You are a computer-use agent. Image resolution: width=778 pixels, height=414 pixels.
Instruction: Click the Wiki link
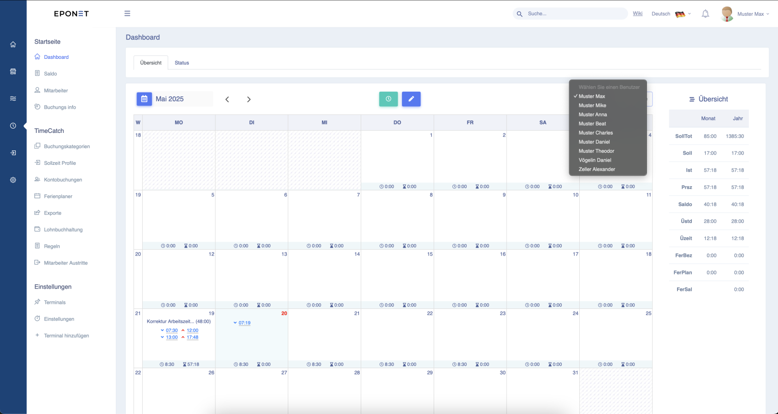click(x=638, y=13)
